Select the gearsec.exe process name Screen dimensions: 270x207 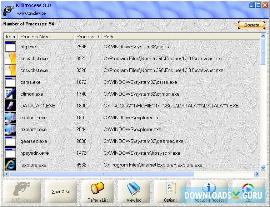tap(34, 141)
